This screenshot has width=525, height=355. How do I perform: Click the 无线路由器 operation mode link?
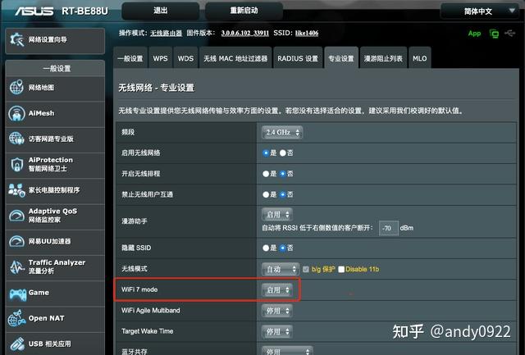(166, 33)
